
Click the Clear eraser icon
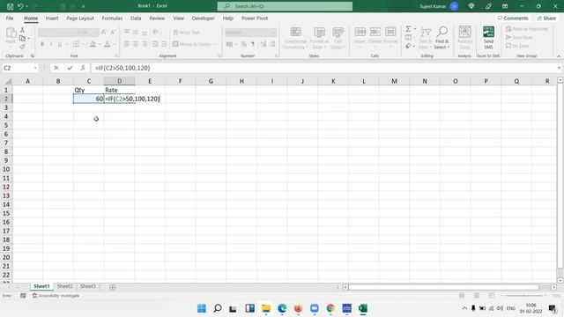pyautogui.click(x=408, y=46)
